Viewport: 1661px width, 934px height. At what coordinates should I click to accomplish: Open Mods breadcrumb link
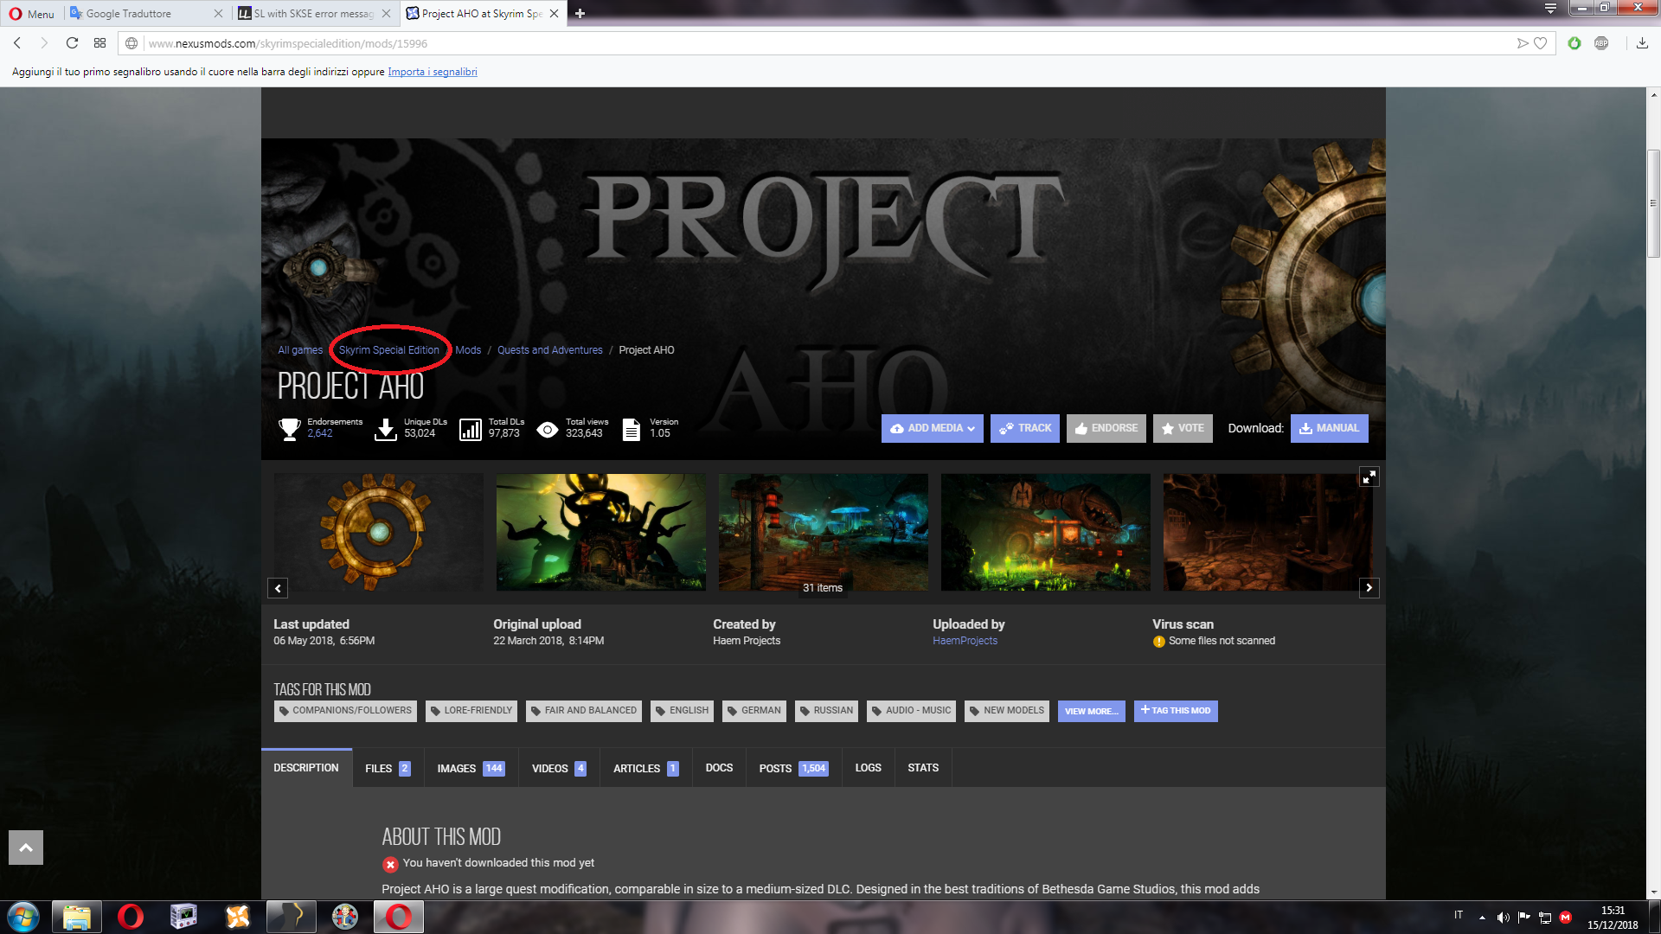[468, 350]
